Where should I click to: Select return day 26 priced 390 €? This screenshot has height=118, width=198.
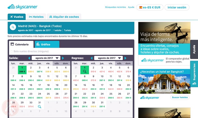pyautogui.click(x=119, y=96)
